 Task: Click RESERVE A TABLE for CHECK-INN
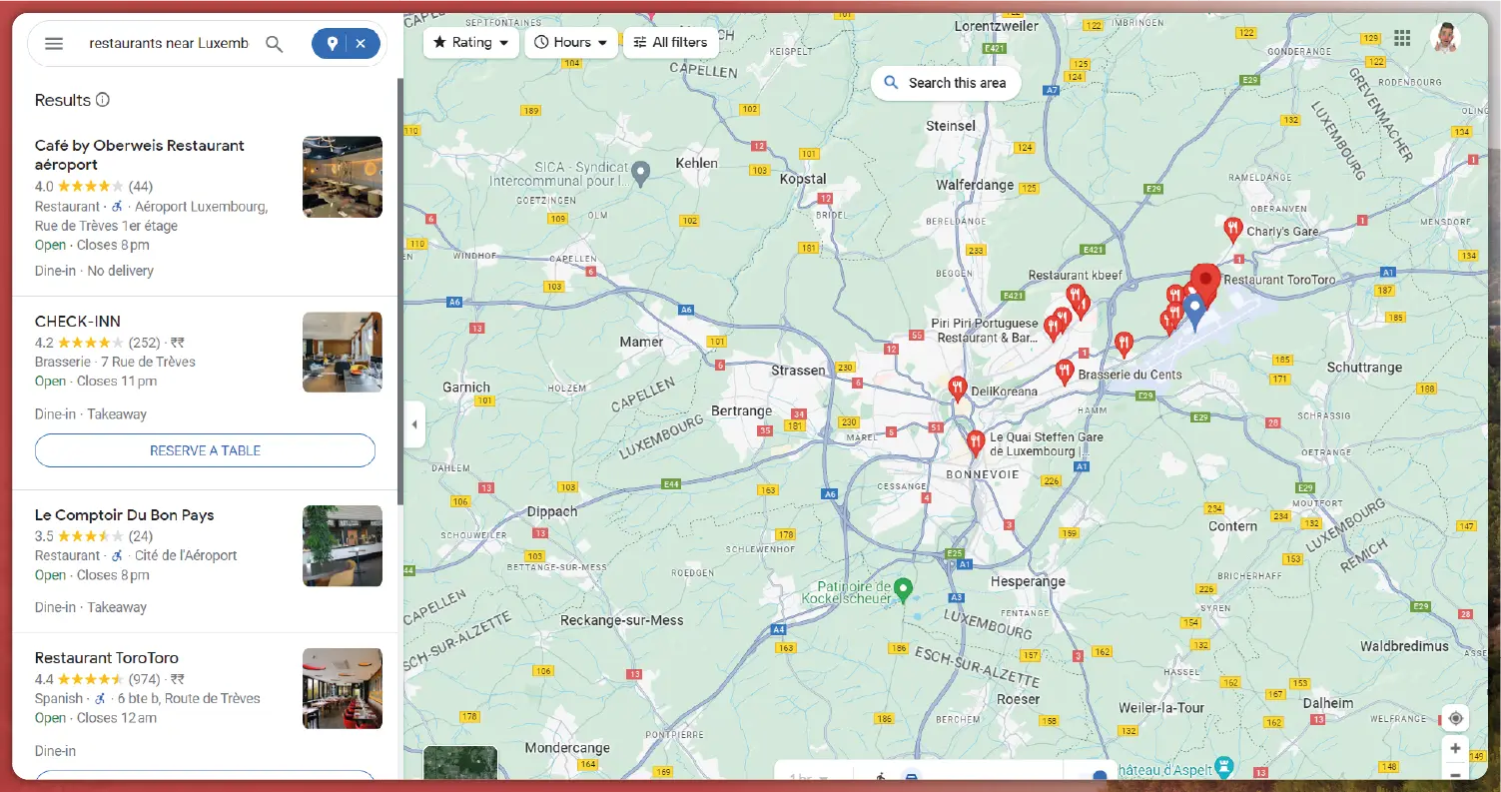click(205, 450)
